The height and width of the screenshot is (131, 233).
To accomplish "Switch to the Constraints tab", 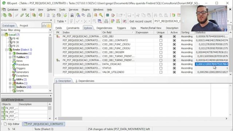I will coord(73,28).
